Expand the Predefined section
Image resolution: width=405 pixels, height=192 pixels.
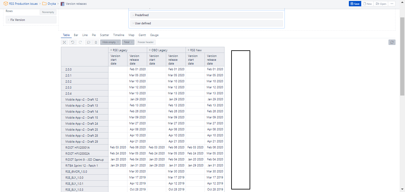coord(141,15)
